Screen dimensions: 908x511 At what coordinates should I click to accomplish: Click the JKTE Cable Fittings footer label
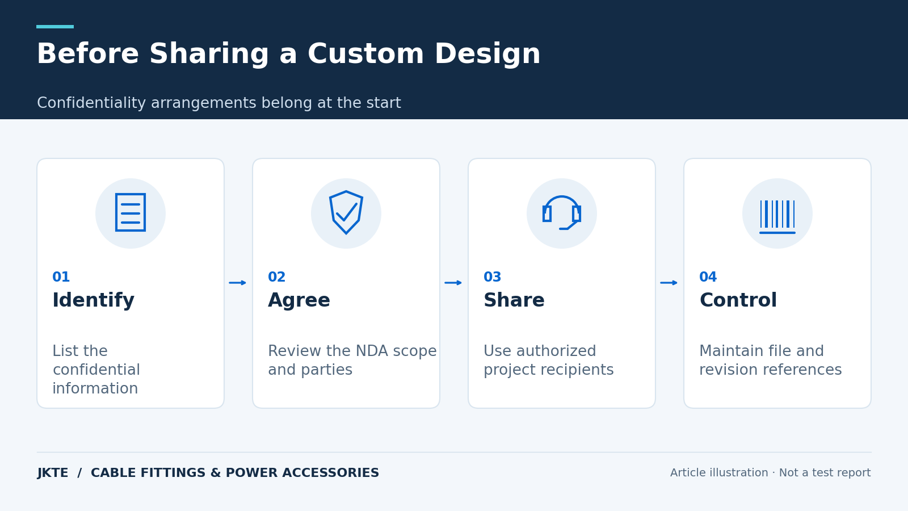coord(208,473)
